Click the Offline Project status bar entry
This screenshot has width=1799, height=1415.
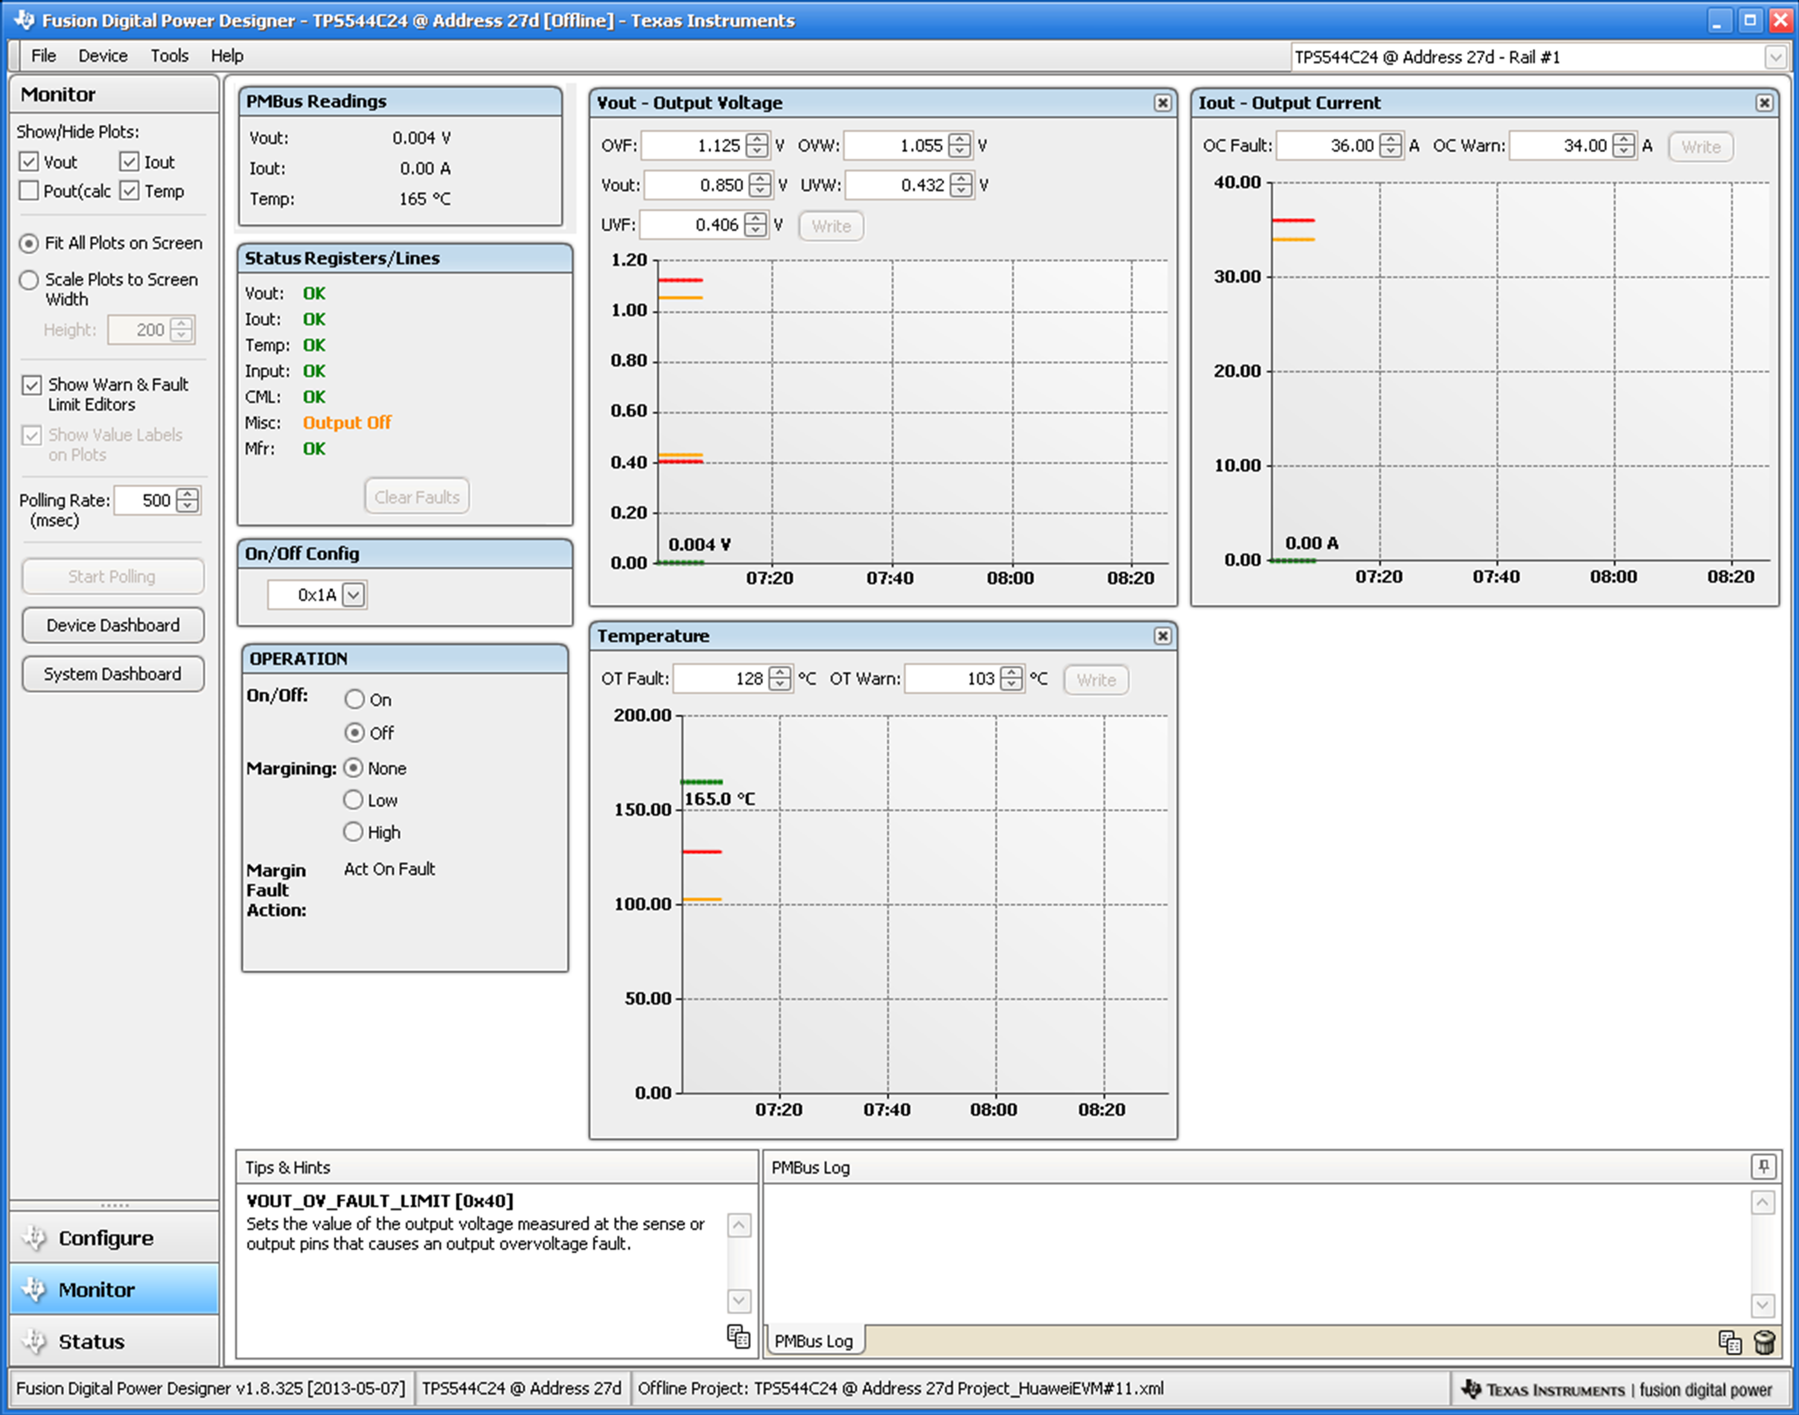point(900,1388)
